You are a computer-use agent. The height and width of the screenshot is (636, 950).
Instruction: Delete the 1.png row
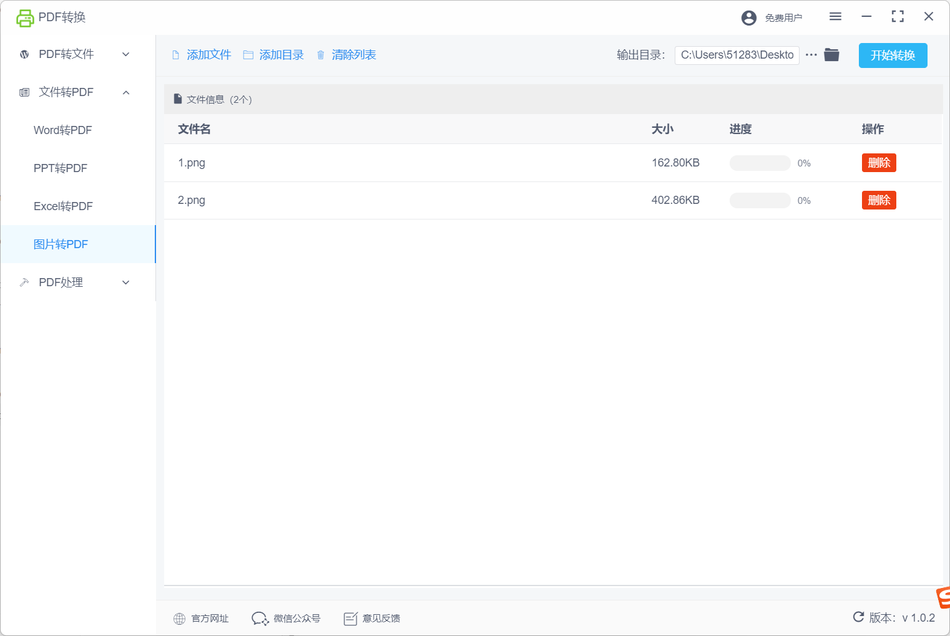coord(879,163)
